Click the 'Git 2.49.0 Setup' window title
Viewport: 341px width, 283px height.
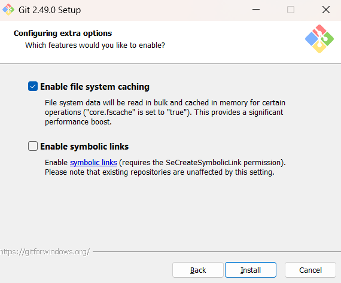coord(50,10)
